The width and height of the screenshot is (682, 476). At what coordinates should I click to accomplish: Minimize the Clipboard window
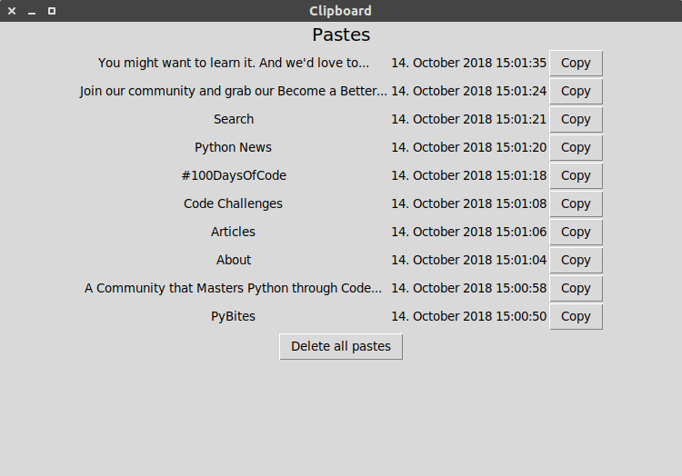[32, 11]
